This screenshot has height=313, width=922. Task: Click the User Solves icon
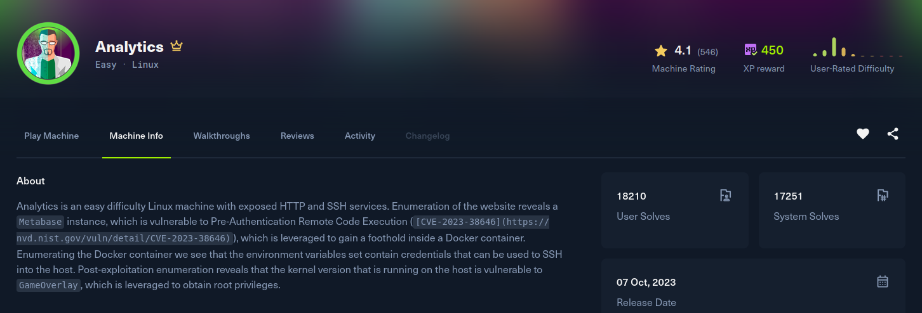click(726, 195)
